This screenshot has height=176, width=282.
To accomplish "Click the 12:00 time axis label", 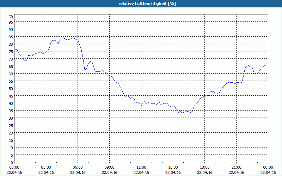I will [141, 167].
